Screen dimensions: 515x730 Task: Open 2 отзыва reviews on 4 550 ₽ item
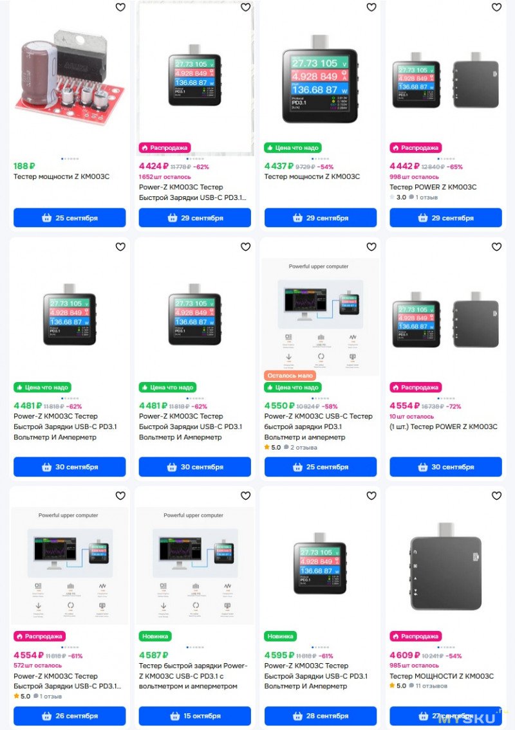click(303, 448)
